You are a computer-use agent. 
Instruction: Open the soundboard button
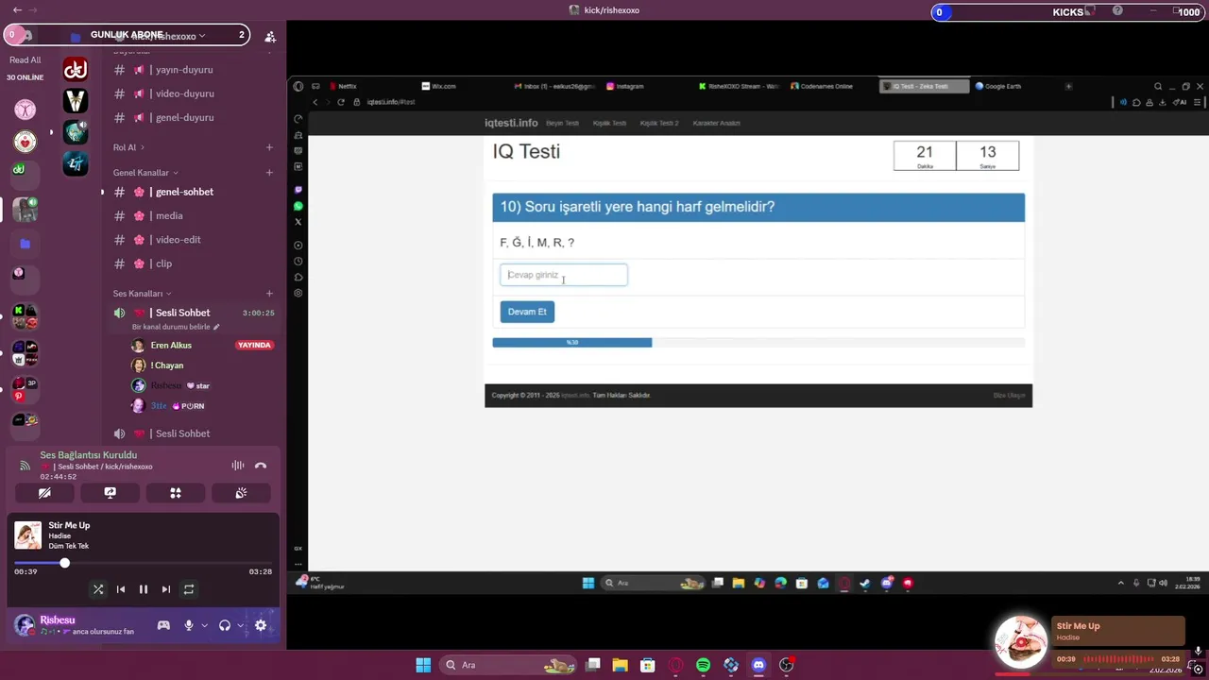point(241,493)
